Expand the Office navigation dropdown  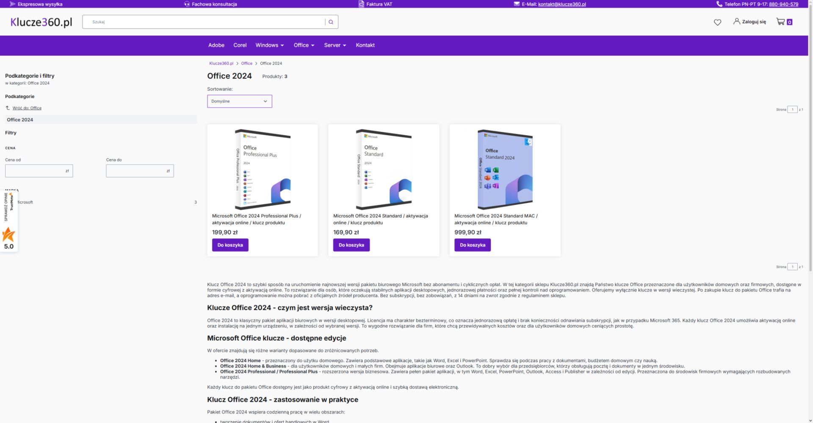(x=304, y=45)
